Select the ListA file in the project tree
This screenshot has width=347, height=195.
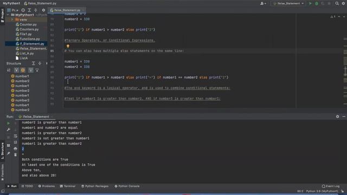click(x=22, y=58)
